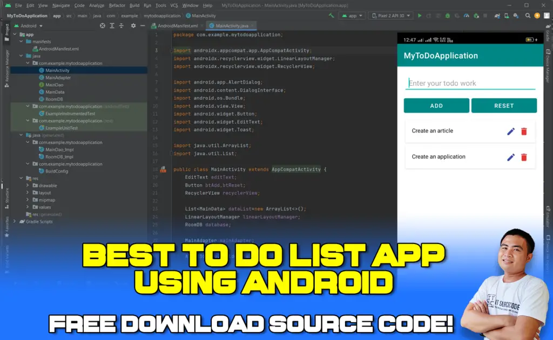Click the orange IDE update icon
Image resolution: width=553 pixels, height=340 pixels.
537,16
